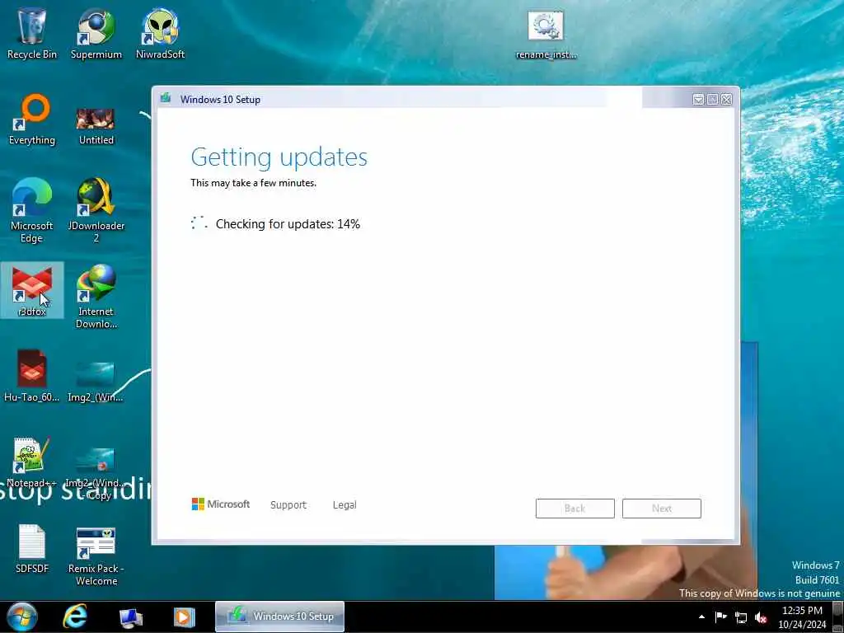
Task: Click the muted volume tray icon
Action: (761, 617)
